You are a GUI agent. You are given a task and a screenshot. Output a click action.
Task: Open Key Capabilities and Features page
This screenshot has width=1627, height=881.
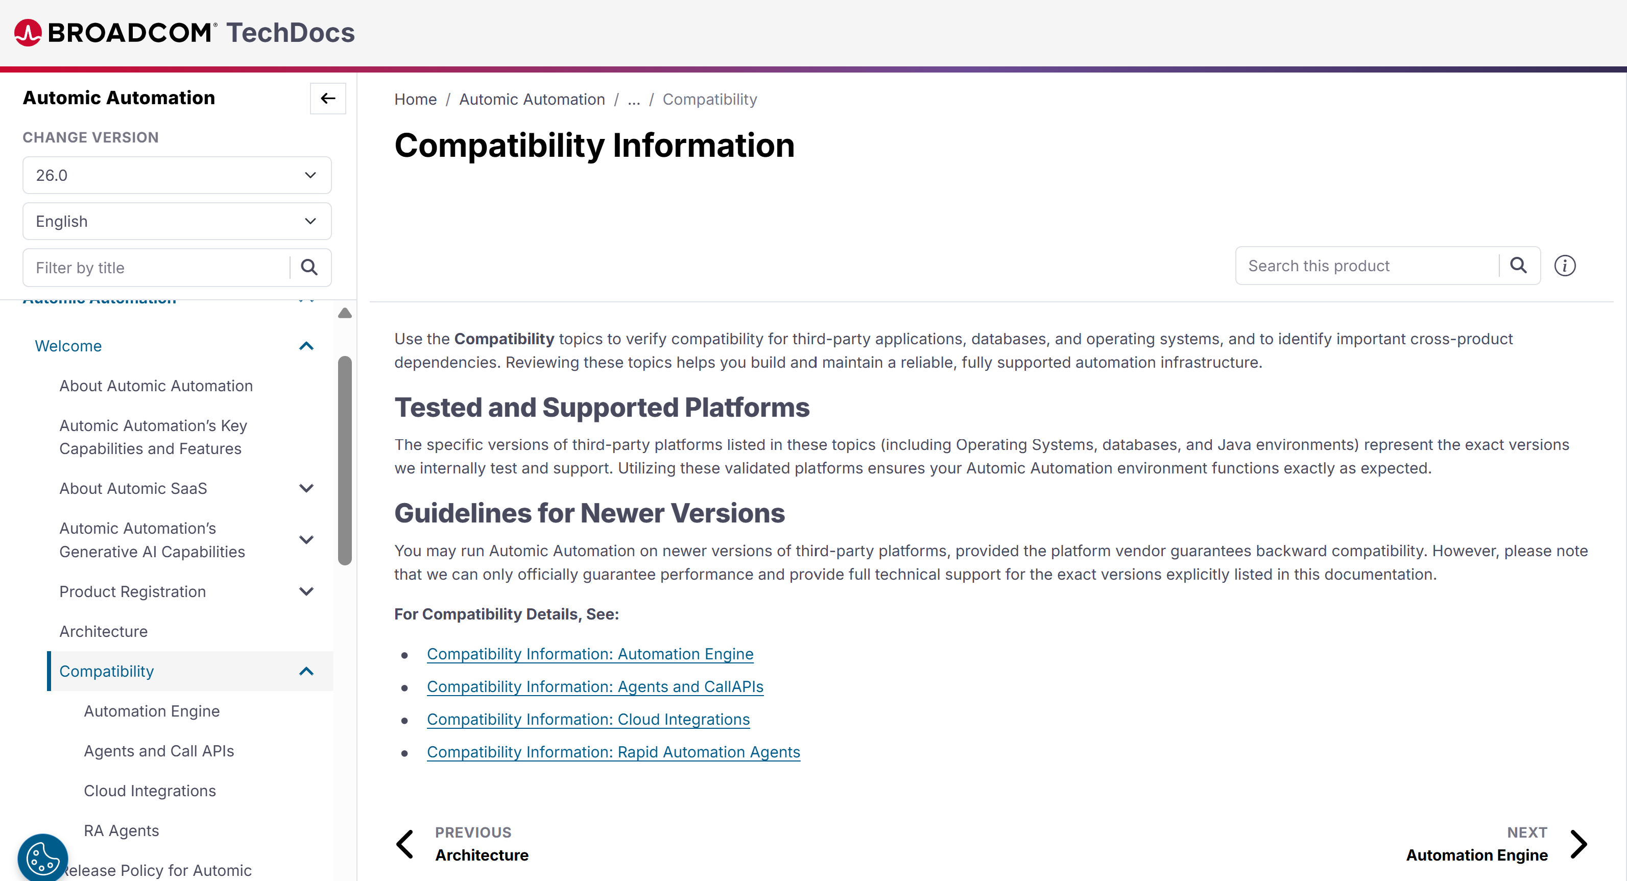point(154,437)
